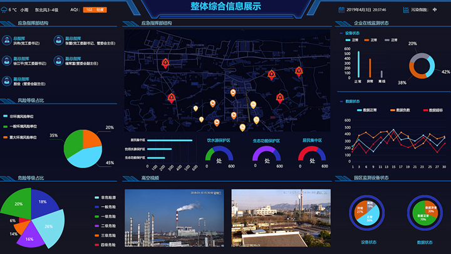451x254 pixels.
Task: Toggle the orange 数据负数 line legend
Action: pos(400,110)
